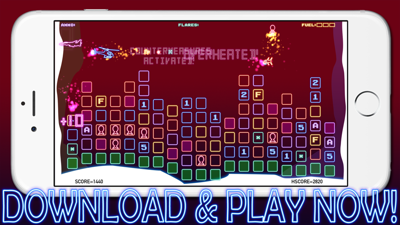Screen dimensions: 400x225
Task: Tap the AMMO: label
Action: click(x=68, y=25)
